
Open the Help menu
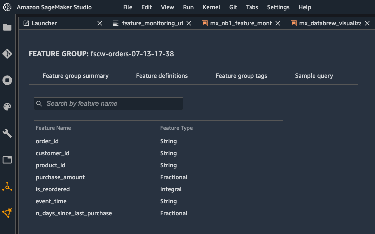tap(305, 7)
